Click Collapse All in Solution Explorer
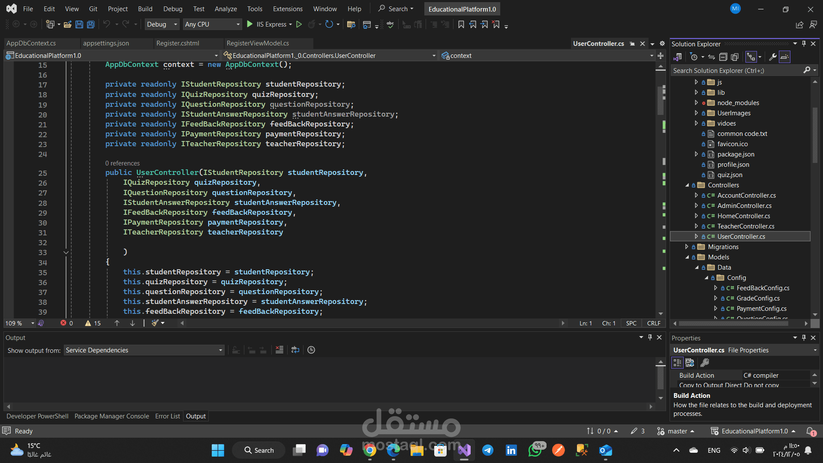Viewport: 823px width, 463px height. [x=723, y=57]
